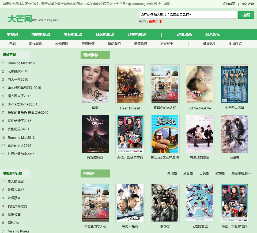Filter TV dramas by 日韩剧

pos(204,173)
